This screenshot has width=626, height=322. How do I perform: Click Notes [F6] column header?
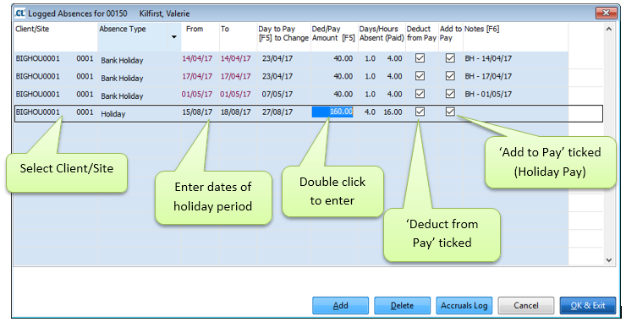[x=515, y=37]
